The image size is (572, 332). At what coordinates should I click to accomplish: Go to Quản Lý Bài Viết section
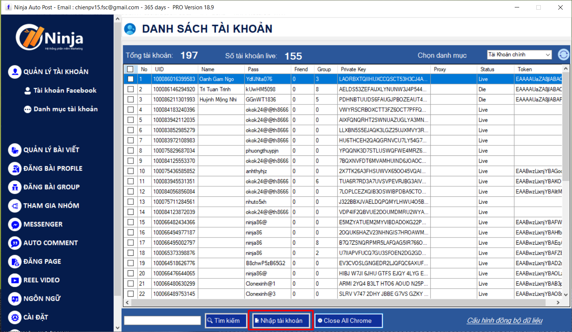[51, 150]
